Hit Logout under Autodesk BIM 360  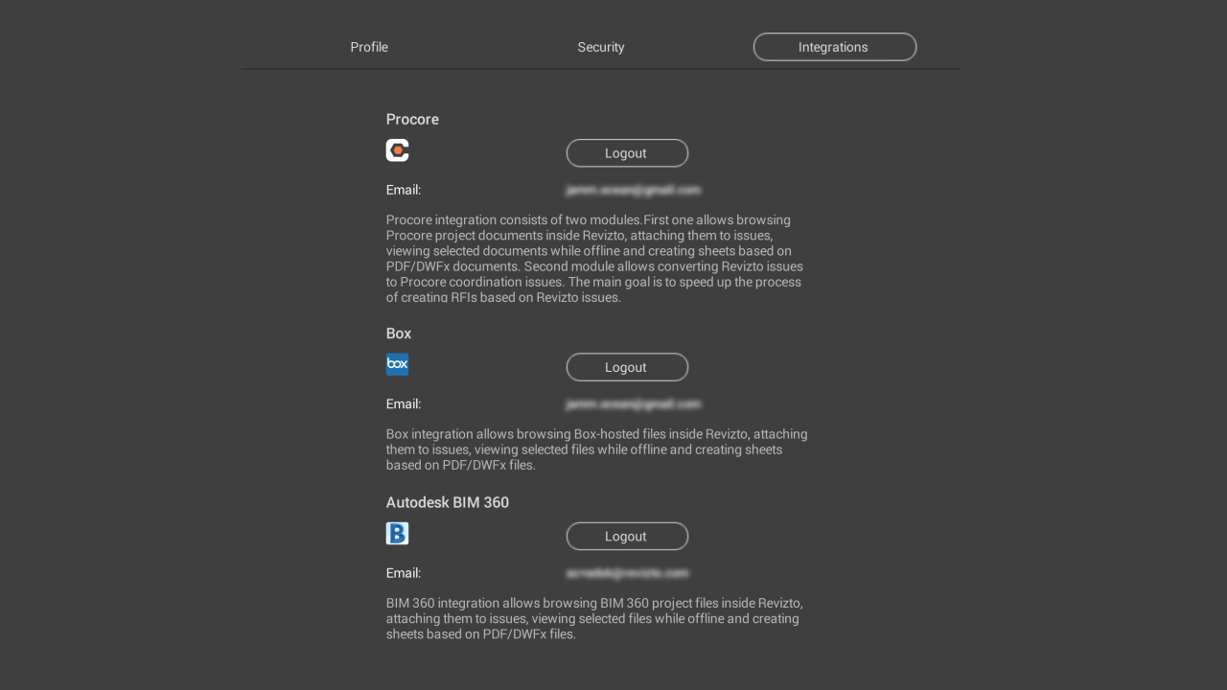pyautogui.click(x=627, y=537)
